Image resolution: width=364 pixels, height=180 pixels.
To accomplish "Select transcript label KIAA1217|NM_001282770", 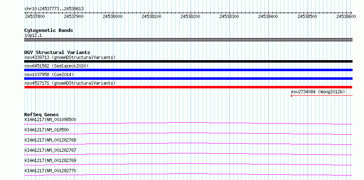I will pos(50,171).
